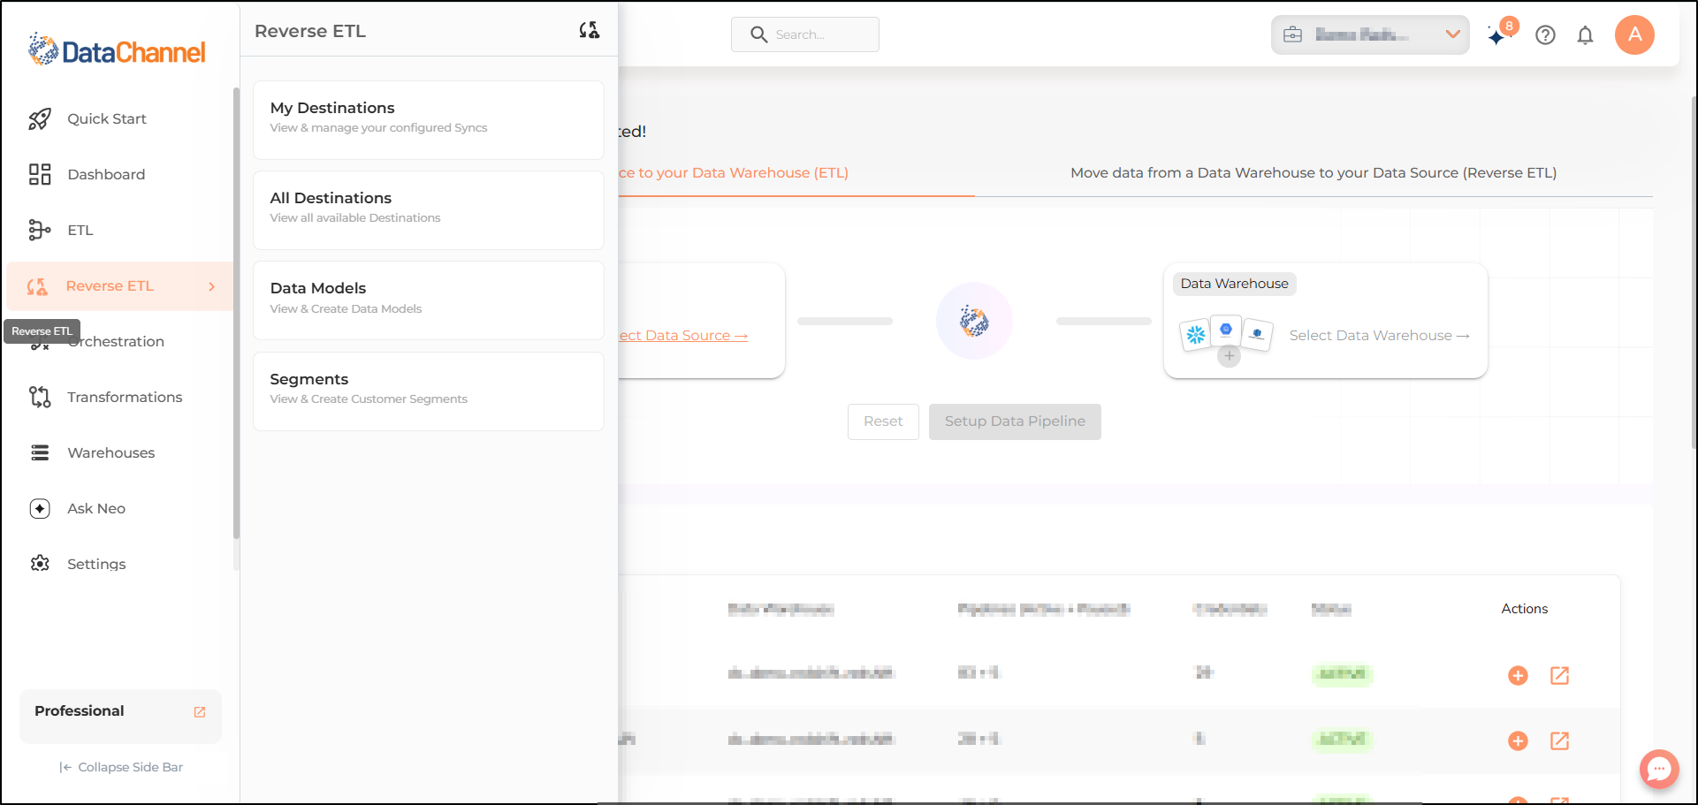The width and height of the screenshot is (1698, 805).
Task: Click the Reset button
Action: (883, 421)
